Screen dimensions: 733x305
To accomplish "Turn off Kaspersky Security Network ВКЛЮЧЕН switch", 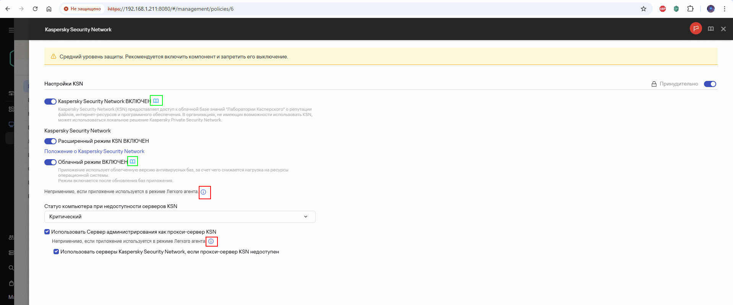I will coord(50,102).
